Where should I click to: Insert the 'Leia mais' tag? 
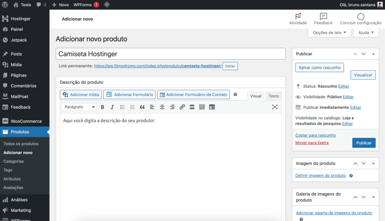click(x=192, y=107)
